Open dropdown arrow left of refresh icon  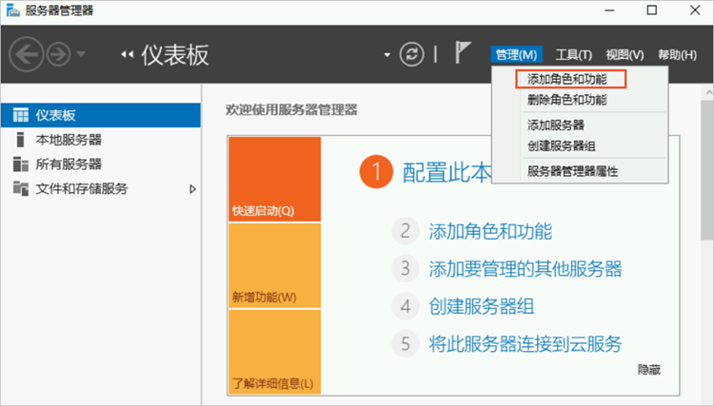(x=387, y=55)
